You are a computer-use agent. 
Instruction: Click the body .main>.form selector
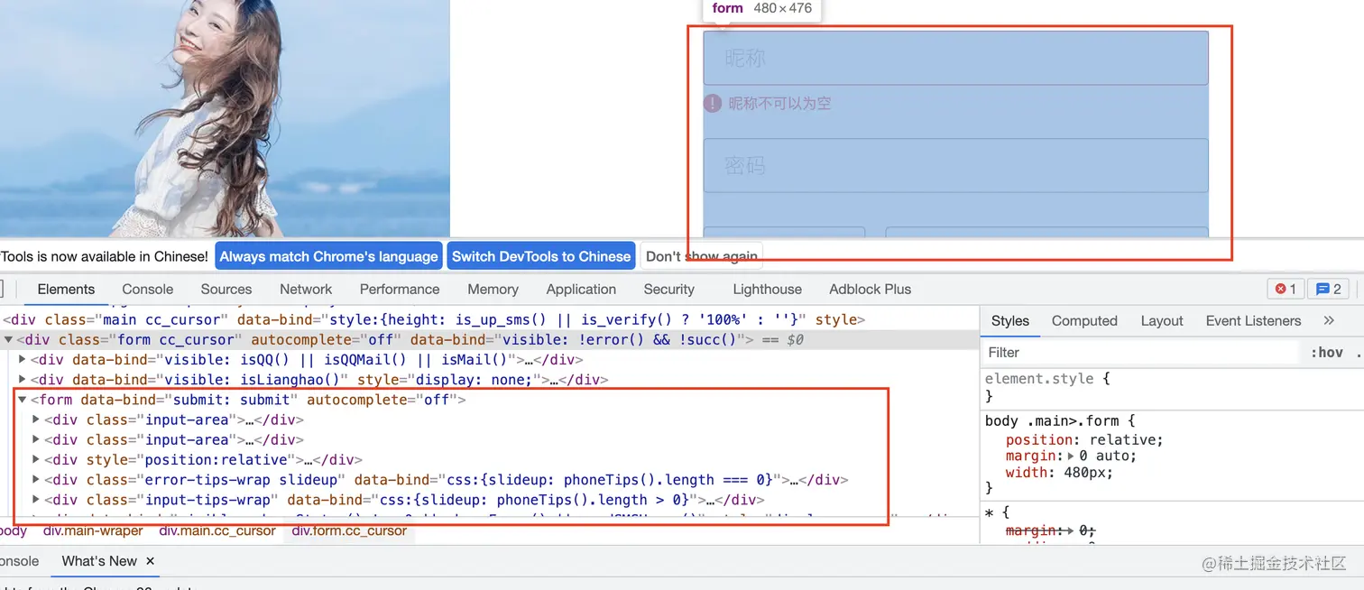[1051, 421]
